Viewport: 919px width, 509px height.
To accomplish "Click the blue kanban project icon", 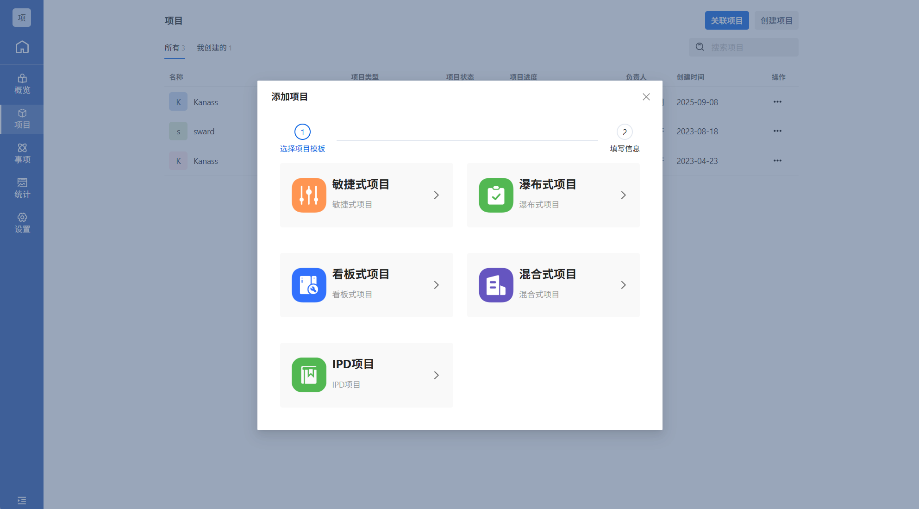I will [309, 285].
